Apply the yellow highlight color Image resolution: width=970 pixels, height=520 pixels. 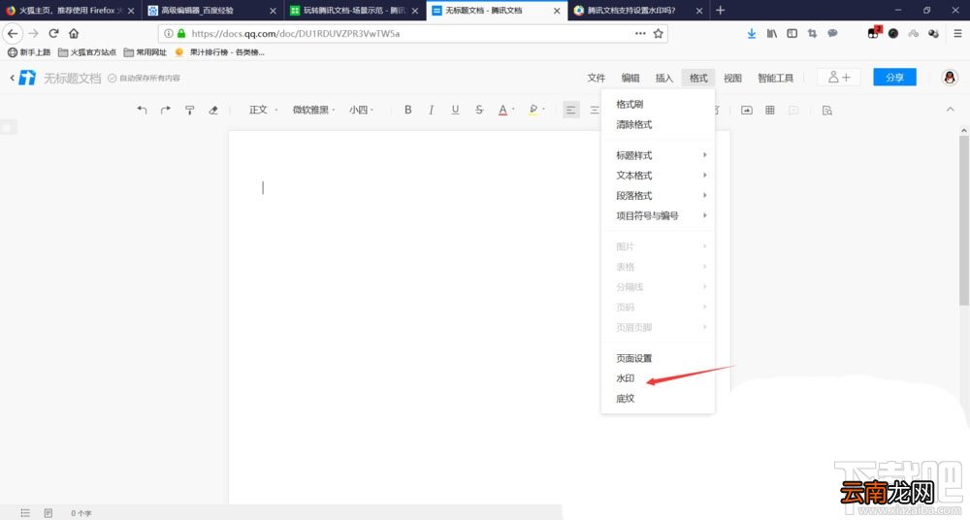[x=533, y=110]
